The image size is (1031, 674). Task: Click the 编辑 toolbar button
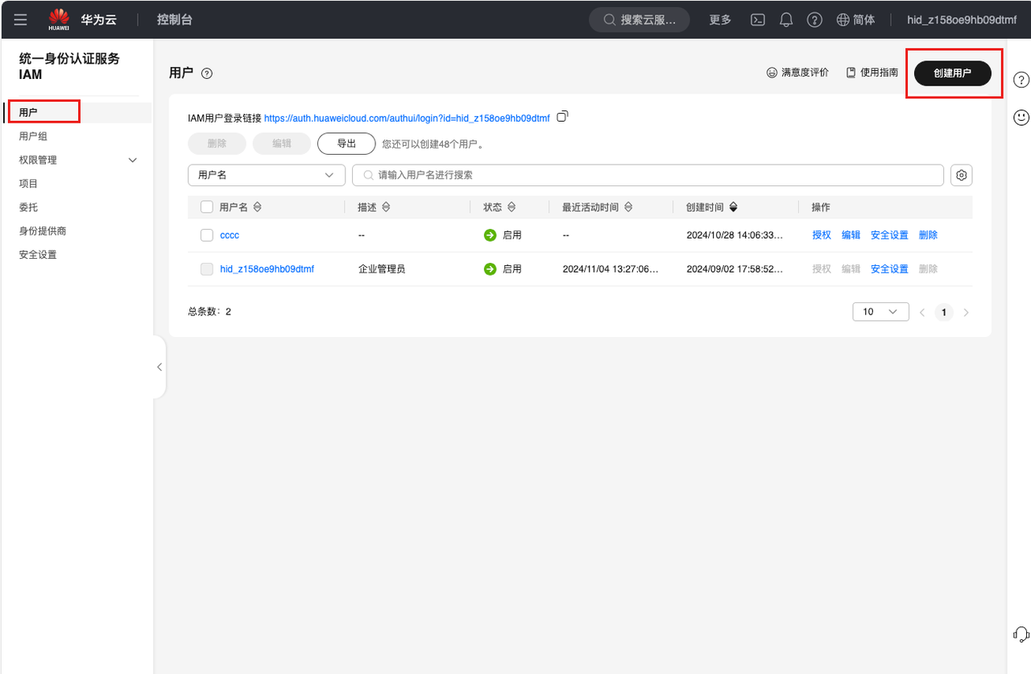(x=282, y=144)
